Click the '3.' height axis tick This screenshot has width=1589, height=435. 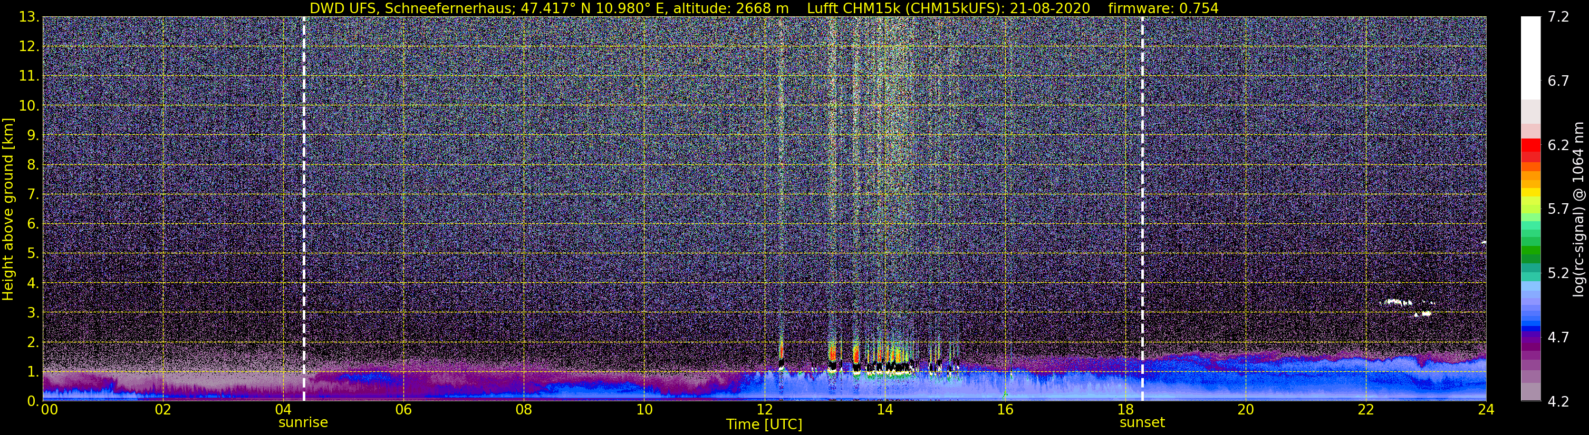(x=33, y=312)
